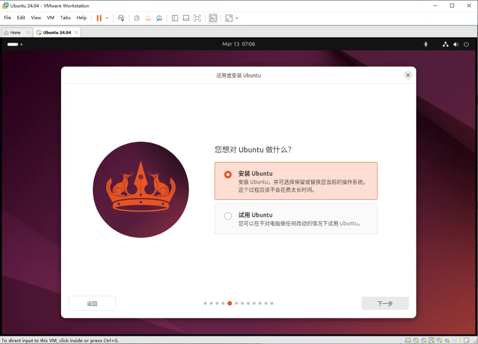Open the snapshot manager wrench-clock icon
The image size is (478, 344).
coord(159,18)
